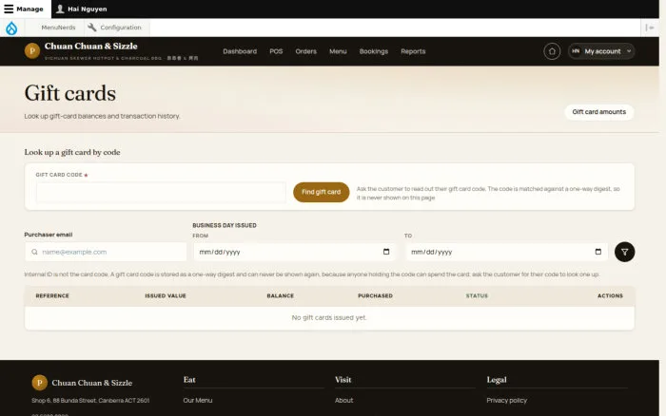This screenshot has width=666, height=416.
Task: Click the Balance column header
Action: click(281, 296)
